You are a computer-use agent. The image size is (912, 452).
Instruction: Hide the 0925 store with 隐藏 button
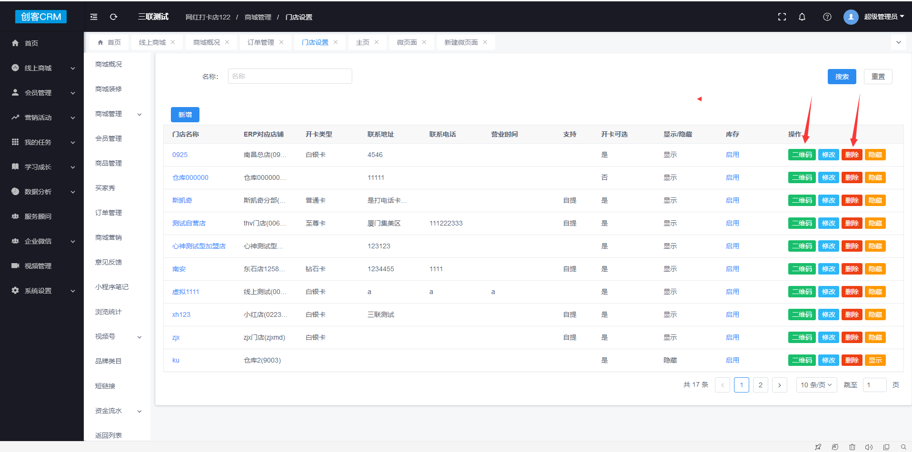875,155
